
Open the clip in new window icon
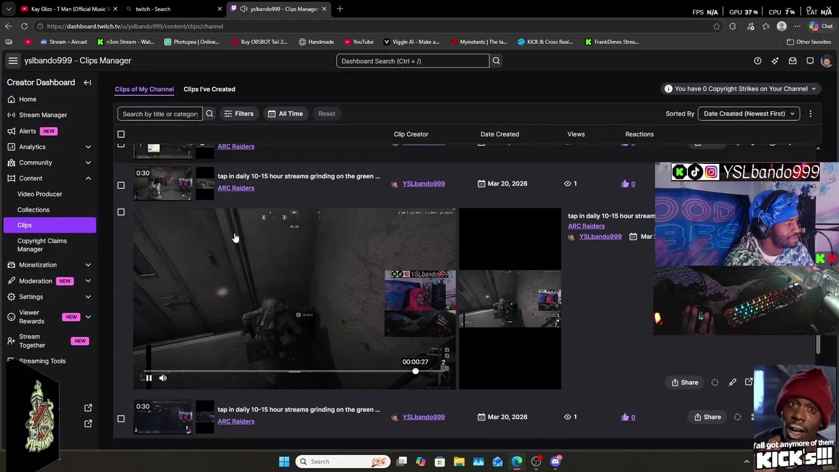[x=749, y=382]
